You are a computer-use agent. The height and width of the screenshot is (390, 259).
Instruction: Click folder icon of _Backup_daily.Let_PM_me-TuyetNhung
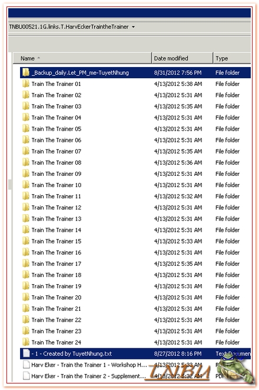26,72
